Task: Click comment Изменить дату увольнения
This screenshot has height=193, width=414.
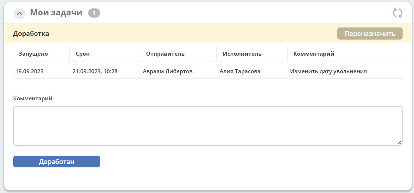Action: tap(328, 71)
